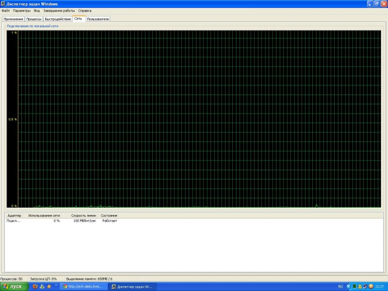The height and width of the screenshot is (291, 388).
Task: Open the Завершение работы menu
Action: tap(59, 10)
